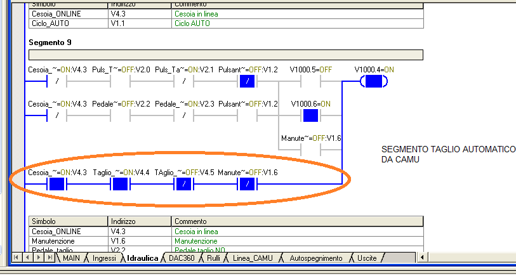The width and height of the screenshot is (516, 276).
Task: Click Commento column header in lower table
Action: click(x=297, y=221)
